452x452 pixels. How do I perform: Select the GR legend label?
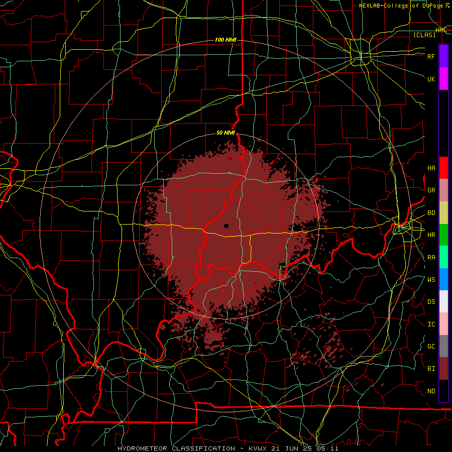pyautogui.click(x=431, y=190)
